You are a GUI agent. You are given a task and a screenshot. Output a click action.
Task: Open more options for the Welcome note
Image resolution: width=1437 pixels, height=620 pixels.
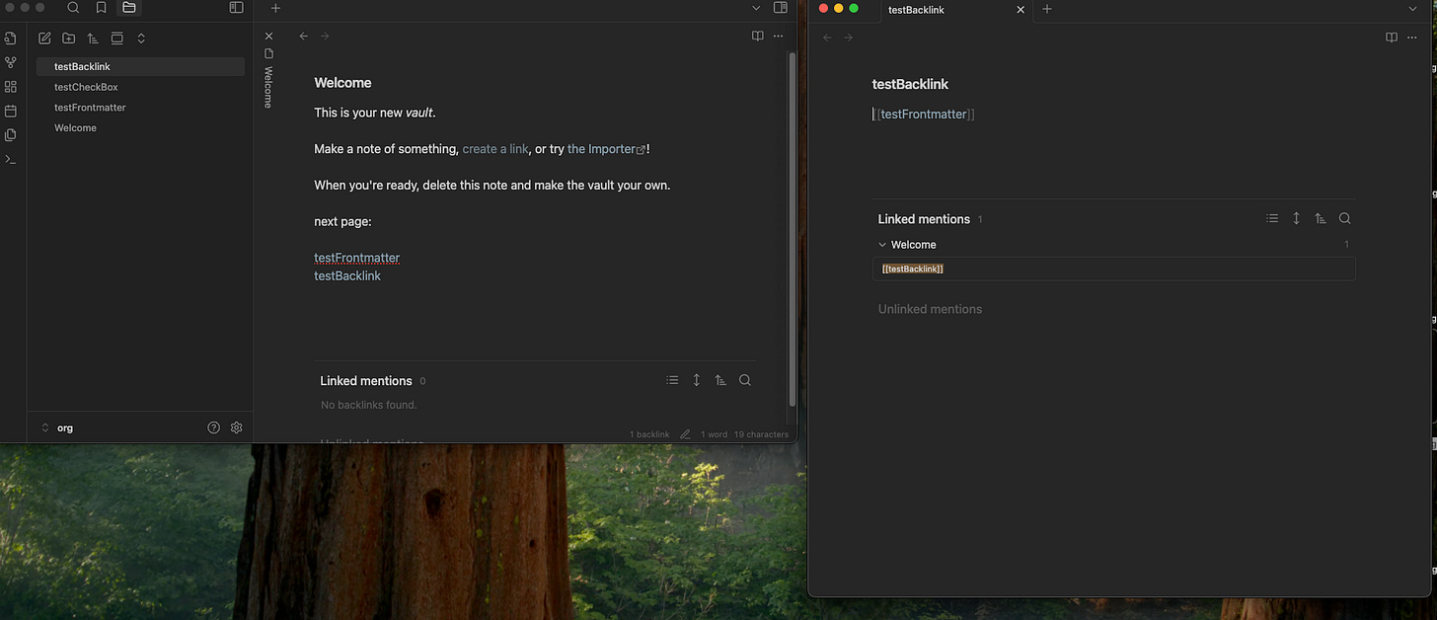pyautogui.click(x=778, y=37)
